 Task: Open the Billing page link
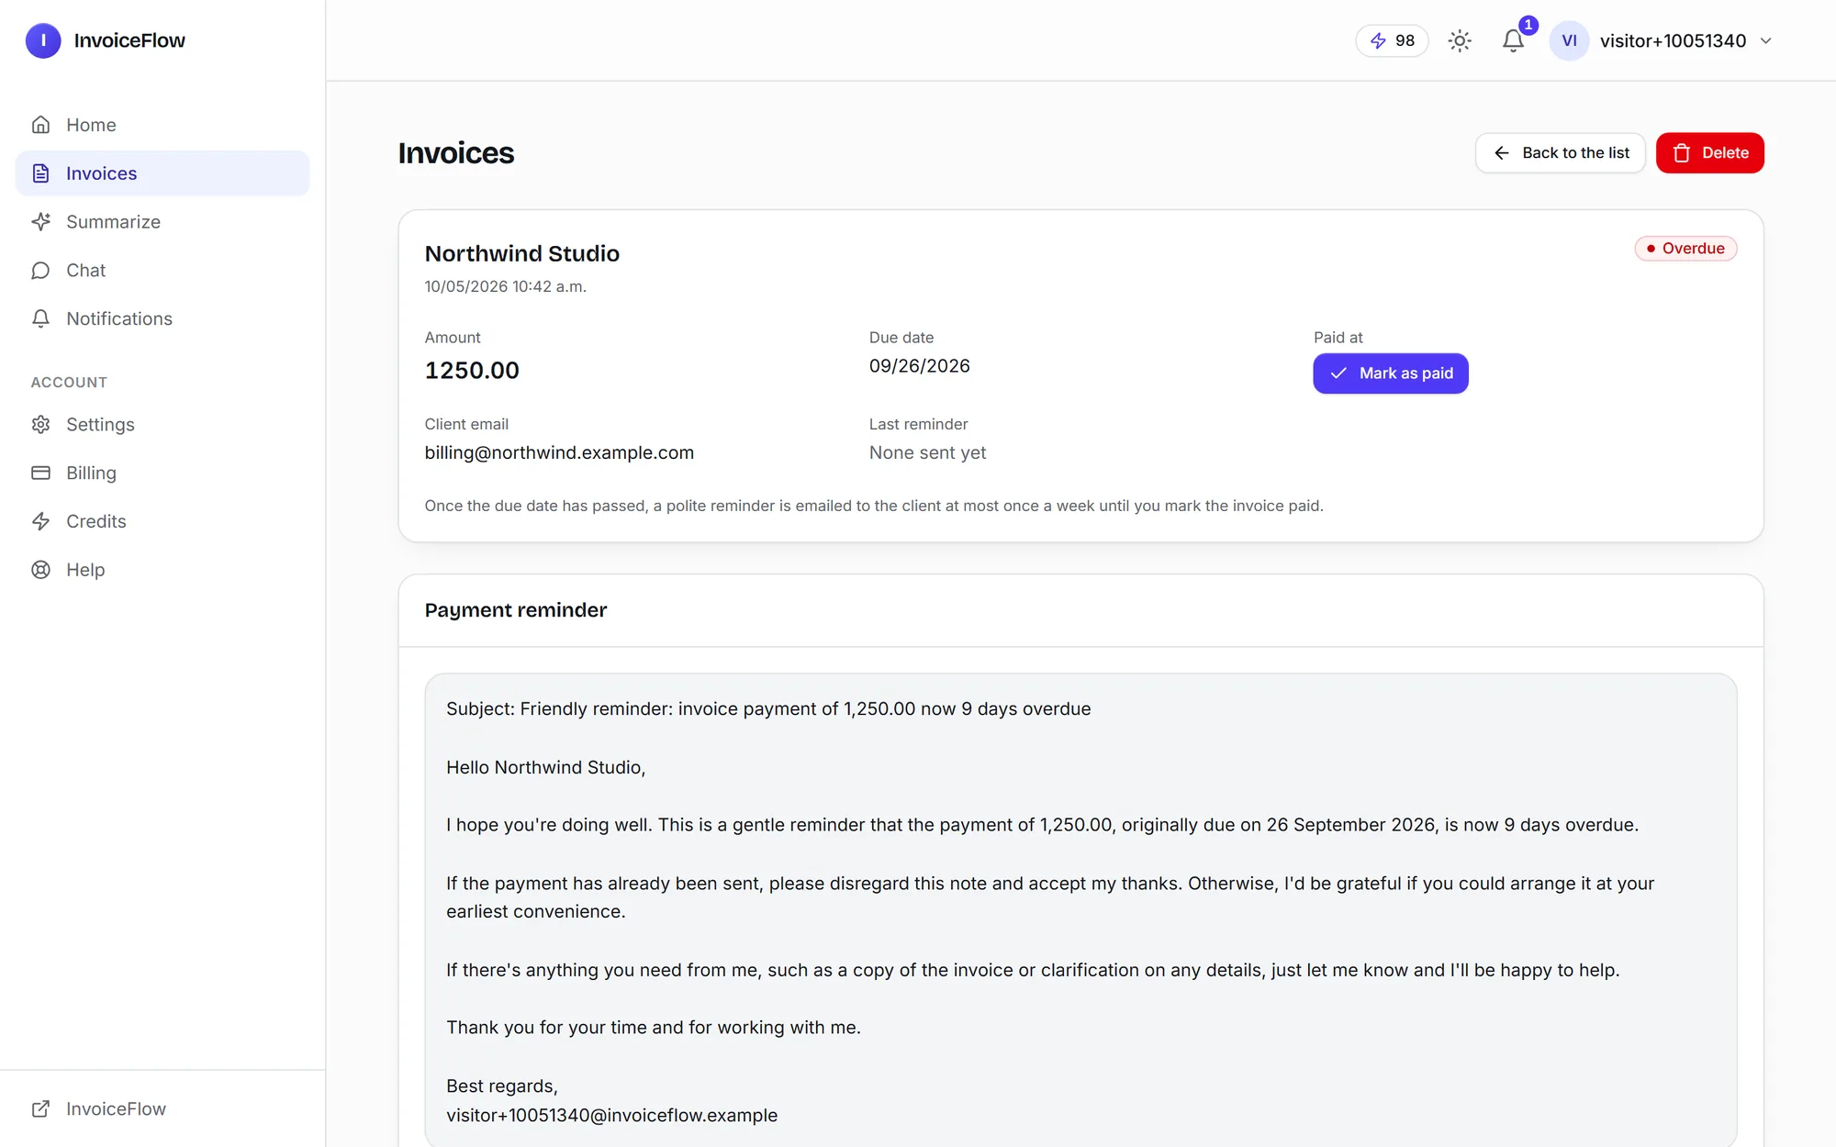click(x=162, y=473)
